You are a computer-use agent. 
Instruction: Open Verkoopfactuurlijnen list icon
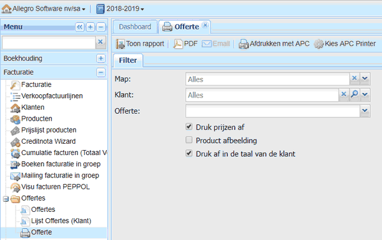click(x=15, y=96)
